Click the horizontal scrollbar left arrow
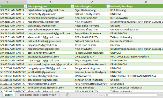This screenshot has height=98, width=163. (106, 95)
